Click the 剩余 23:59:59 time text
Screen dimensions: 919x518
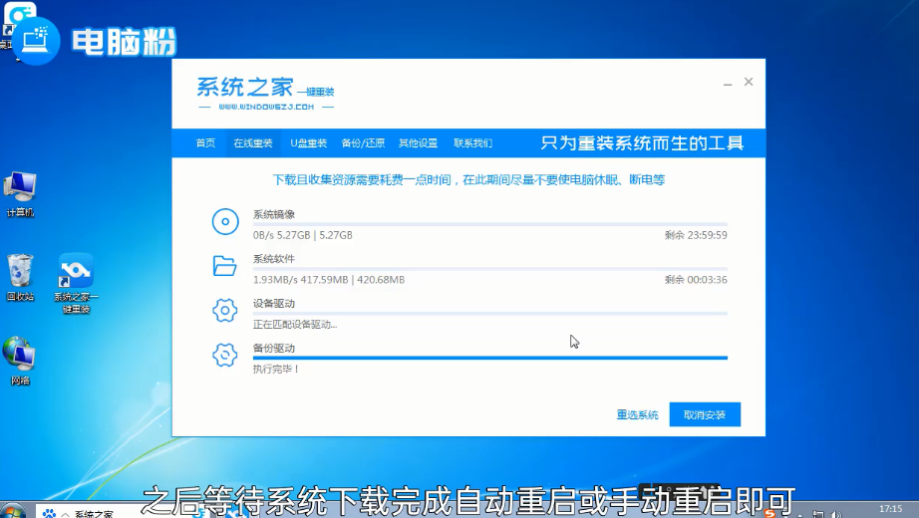tap(696, 235)
